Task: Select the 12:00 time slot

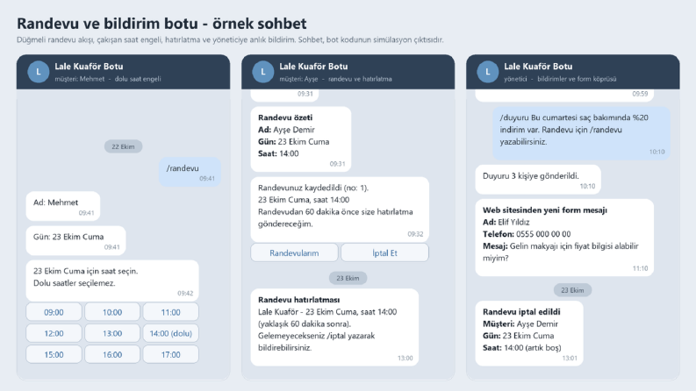Action: tap(54, 333)
